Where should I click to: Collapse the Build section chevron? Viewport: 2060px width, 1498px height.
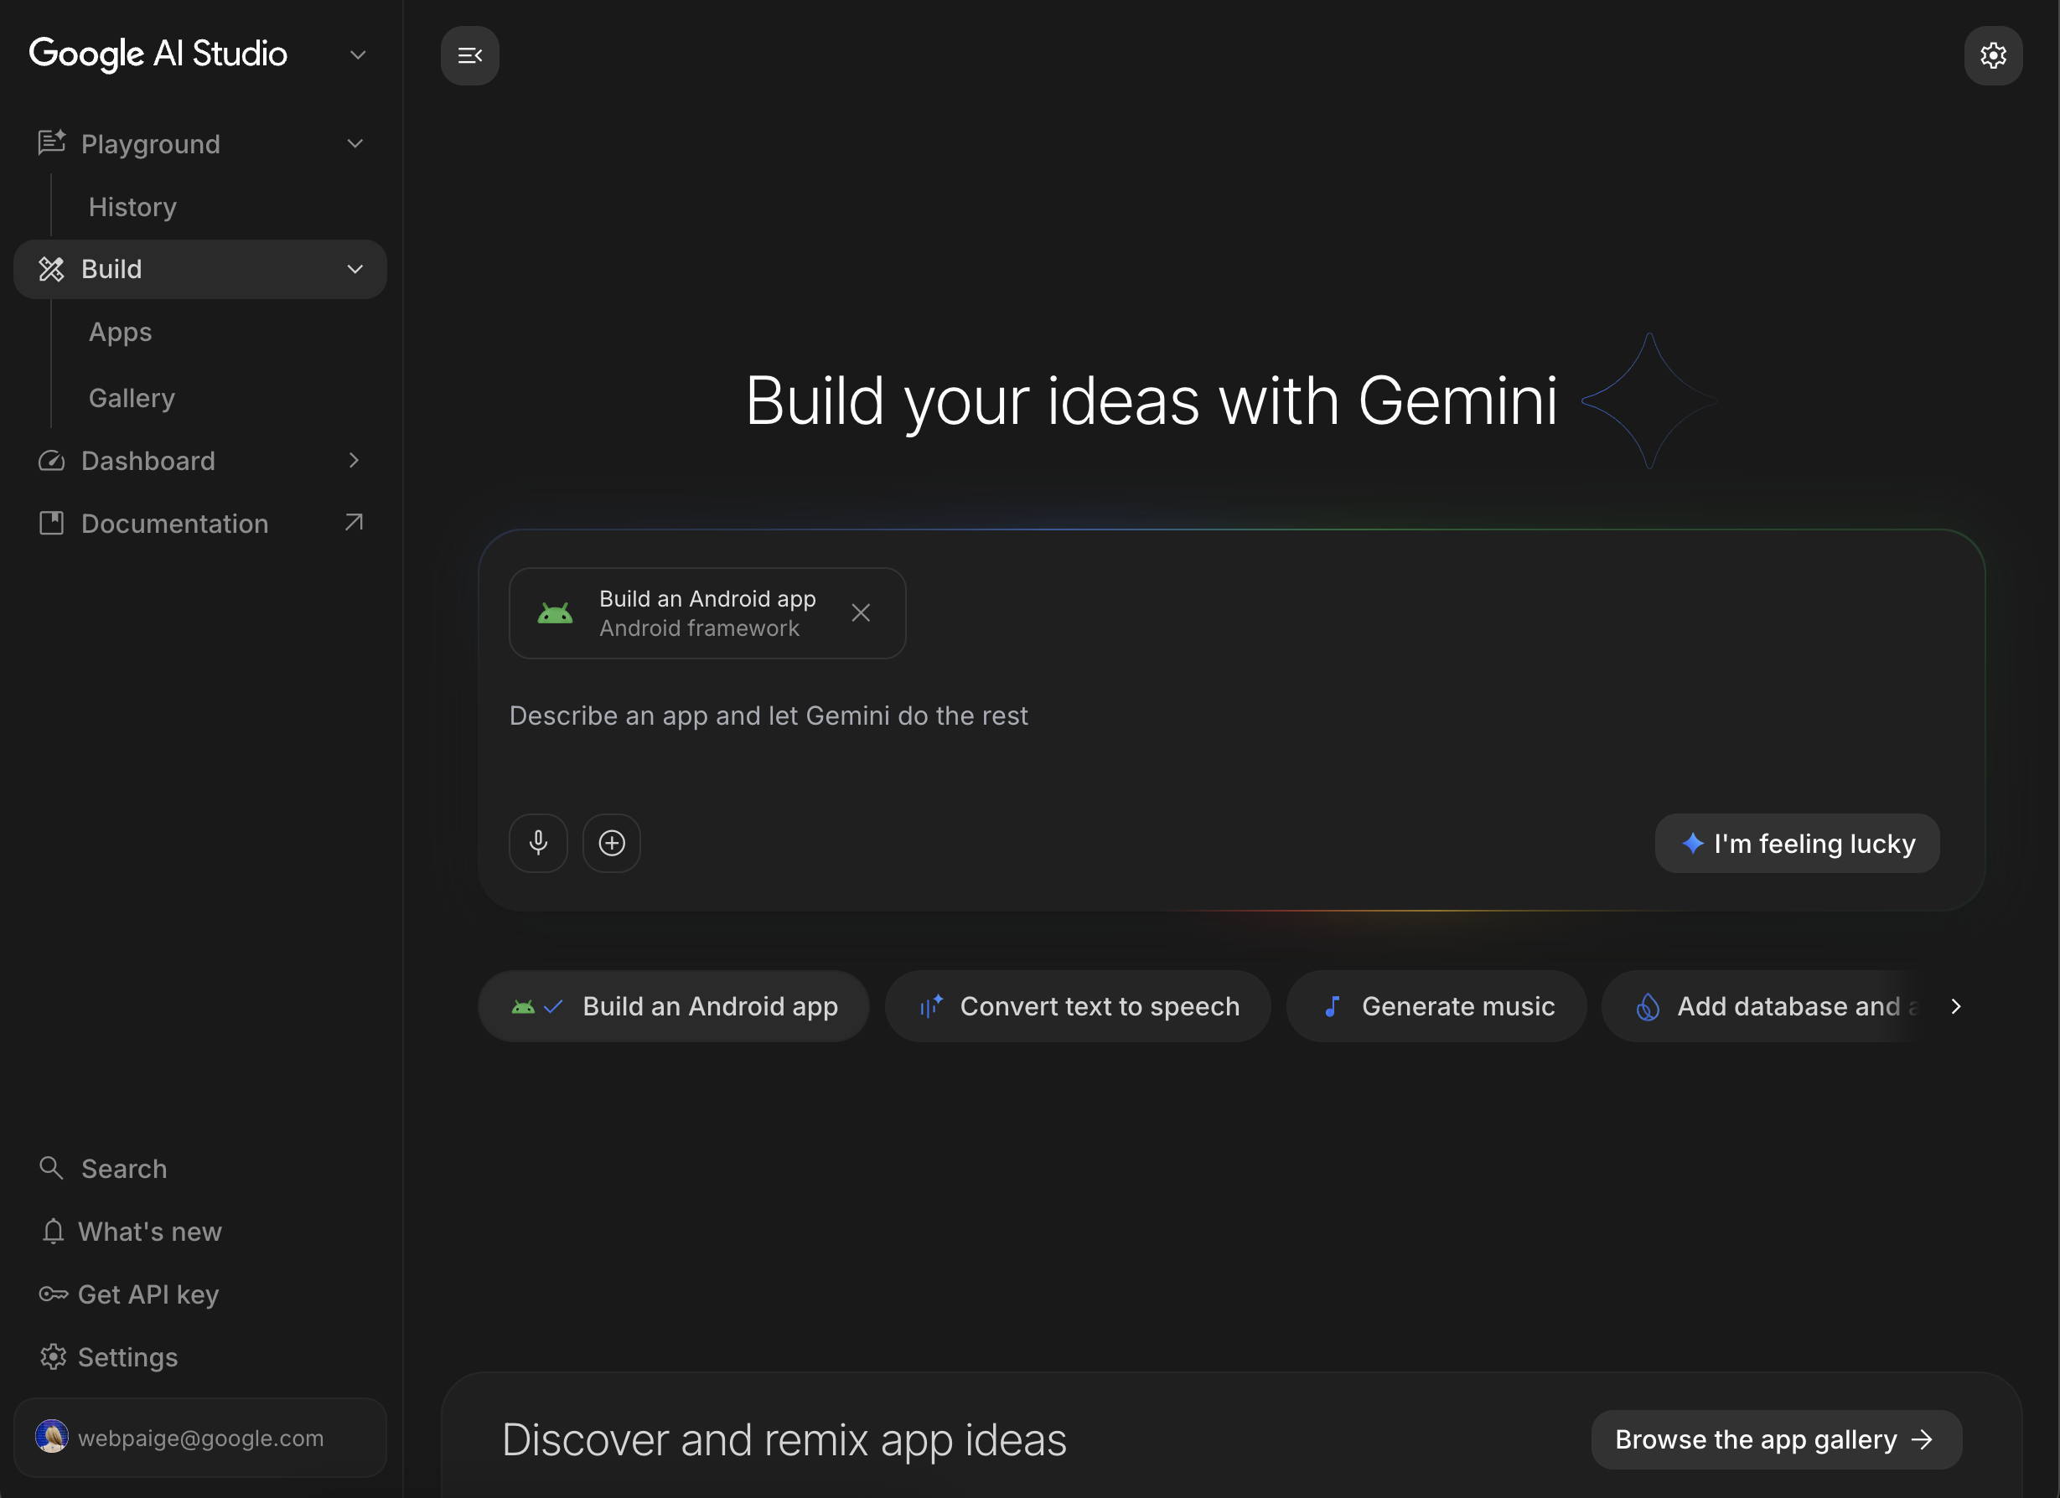tap(355, 269)
